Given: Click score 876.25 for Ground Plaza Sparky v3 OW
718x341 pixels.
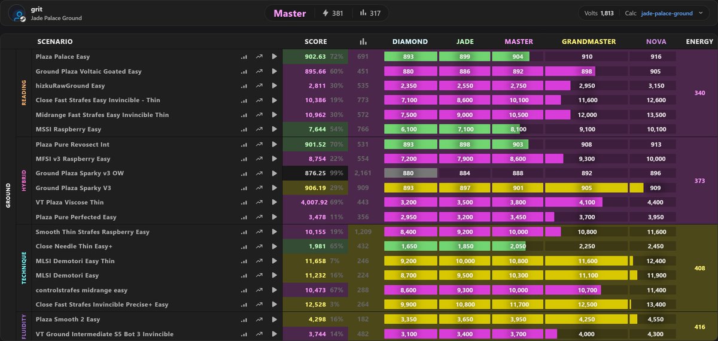Looking at the screenshot, I should click(x=315, y=173).
